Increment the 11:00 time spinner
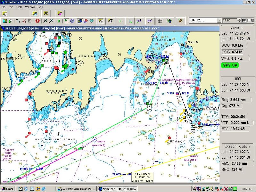256x192 pixels. (239, 20)
